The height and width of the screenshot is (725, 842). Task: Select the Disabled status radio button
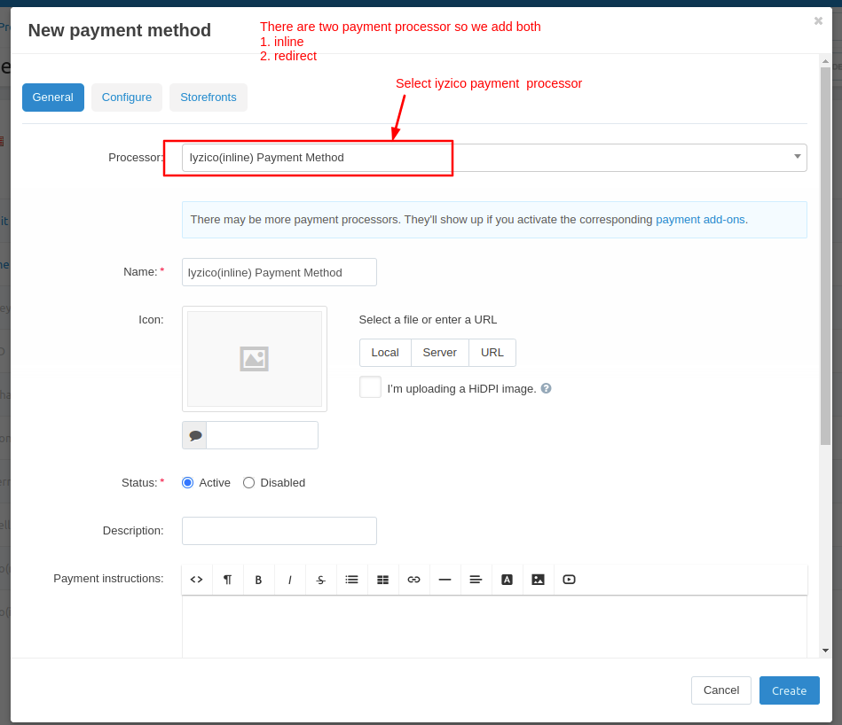[x=248, y=483]
